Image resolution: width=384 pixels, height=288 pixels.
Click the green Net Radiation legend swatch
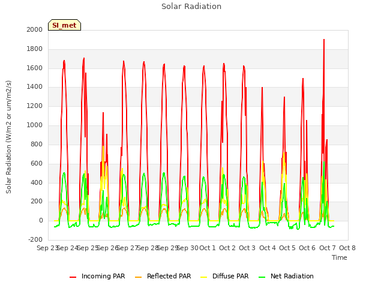[x=262, y=277]
